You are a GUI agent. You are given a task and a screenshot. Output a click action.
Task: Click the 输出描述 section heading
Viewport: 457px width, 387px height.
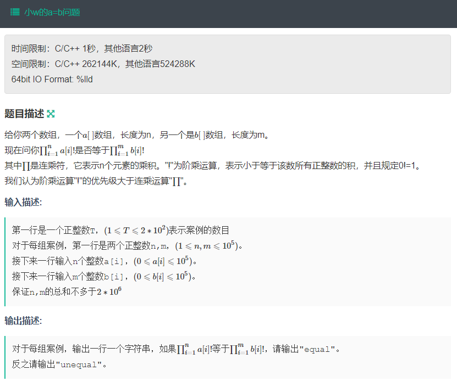[x=23, y=320]
